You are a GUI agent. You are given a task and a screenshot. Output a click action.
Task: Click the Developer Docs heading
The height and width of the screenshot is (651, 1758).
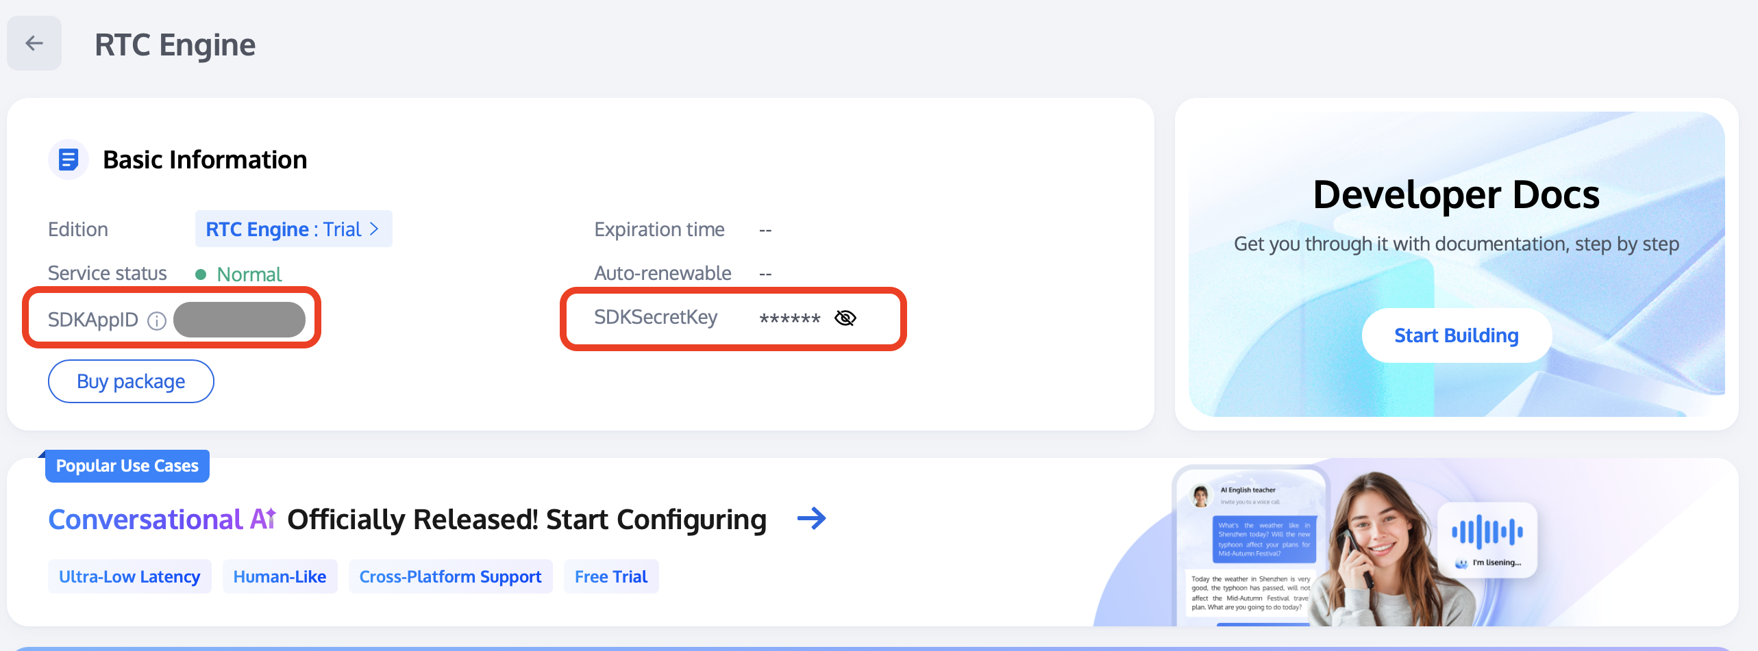click(1457, 194)
